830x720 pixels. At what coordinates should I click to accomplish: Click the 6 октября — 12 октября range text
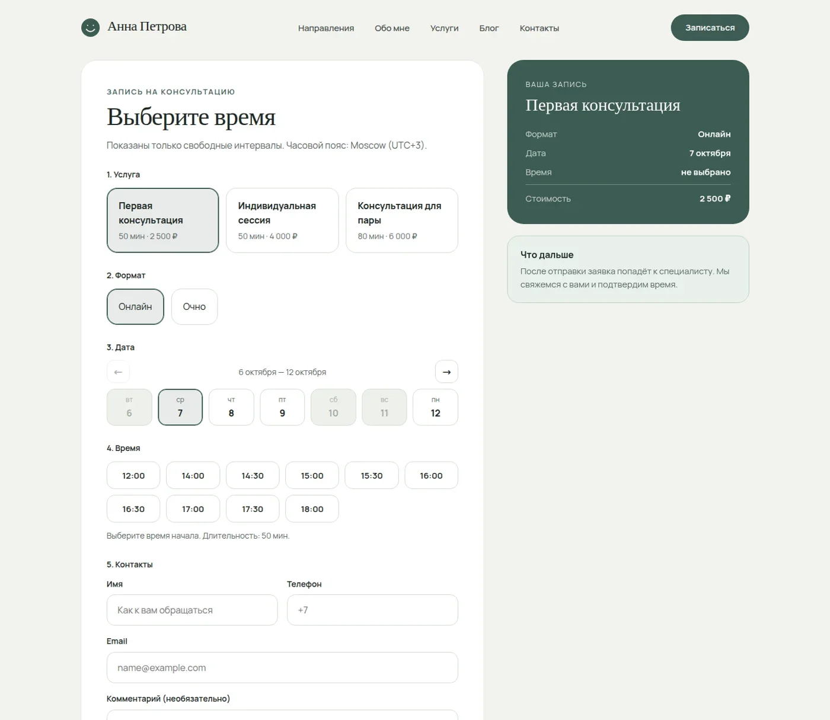[x=282, y=372]
